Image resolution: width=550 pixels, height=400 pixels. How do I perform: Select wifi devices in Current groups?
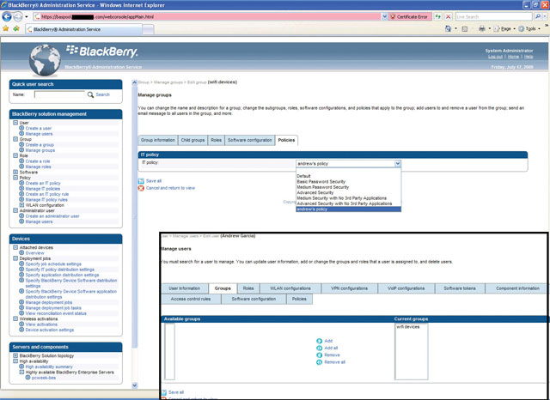[x=408, y=327]
